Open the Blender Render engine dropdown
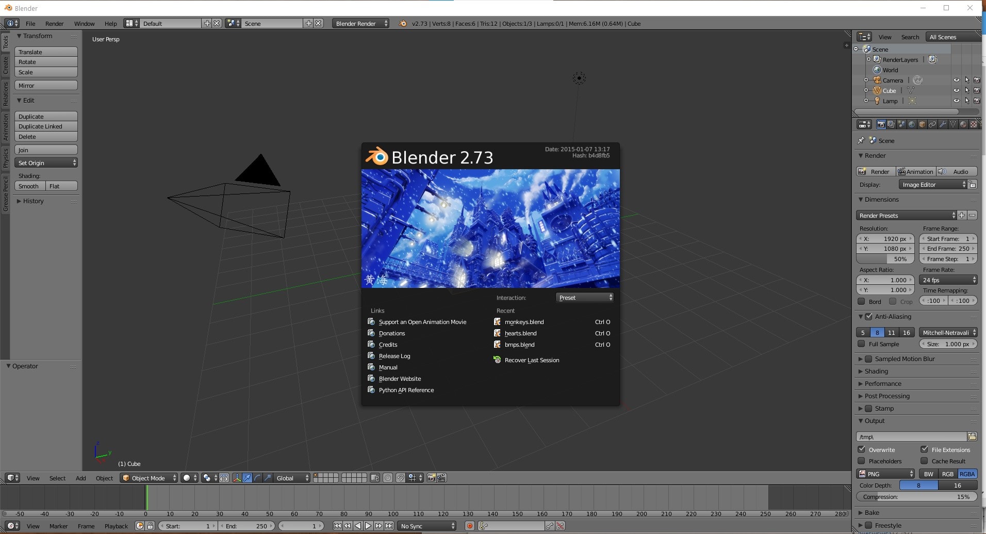 tap(361, 23)
